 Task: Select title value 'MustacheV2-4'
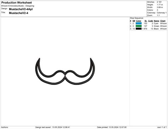click(x=18, y=13)
